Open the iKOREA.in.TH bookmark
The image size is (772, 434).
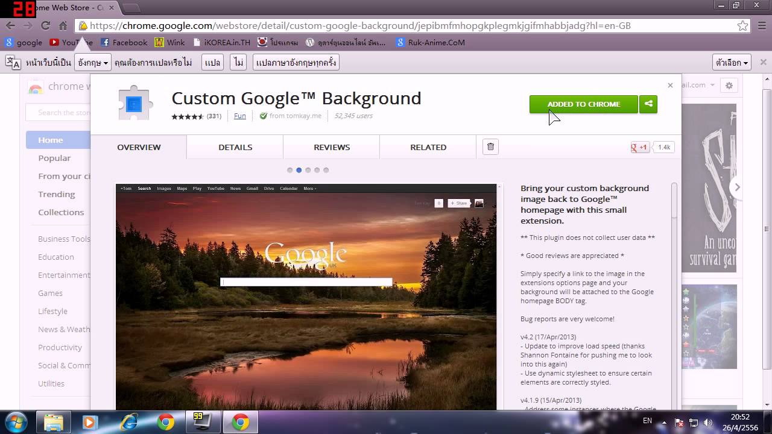[x=223, y=42]
